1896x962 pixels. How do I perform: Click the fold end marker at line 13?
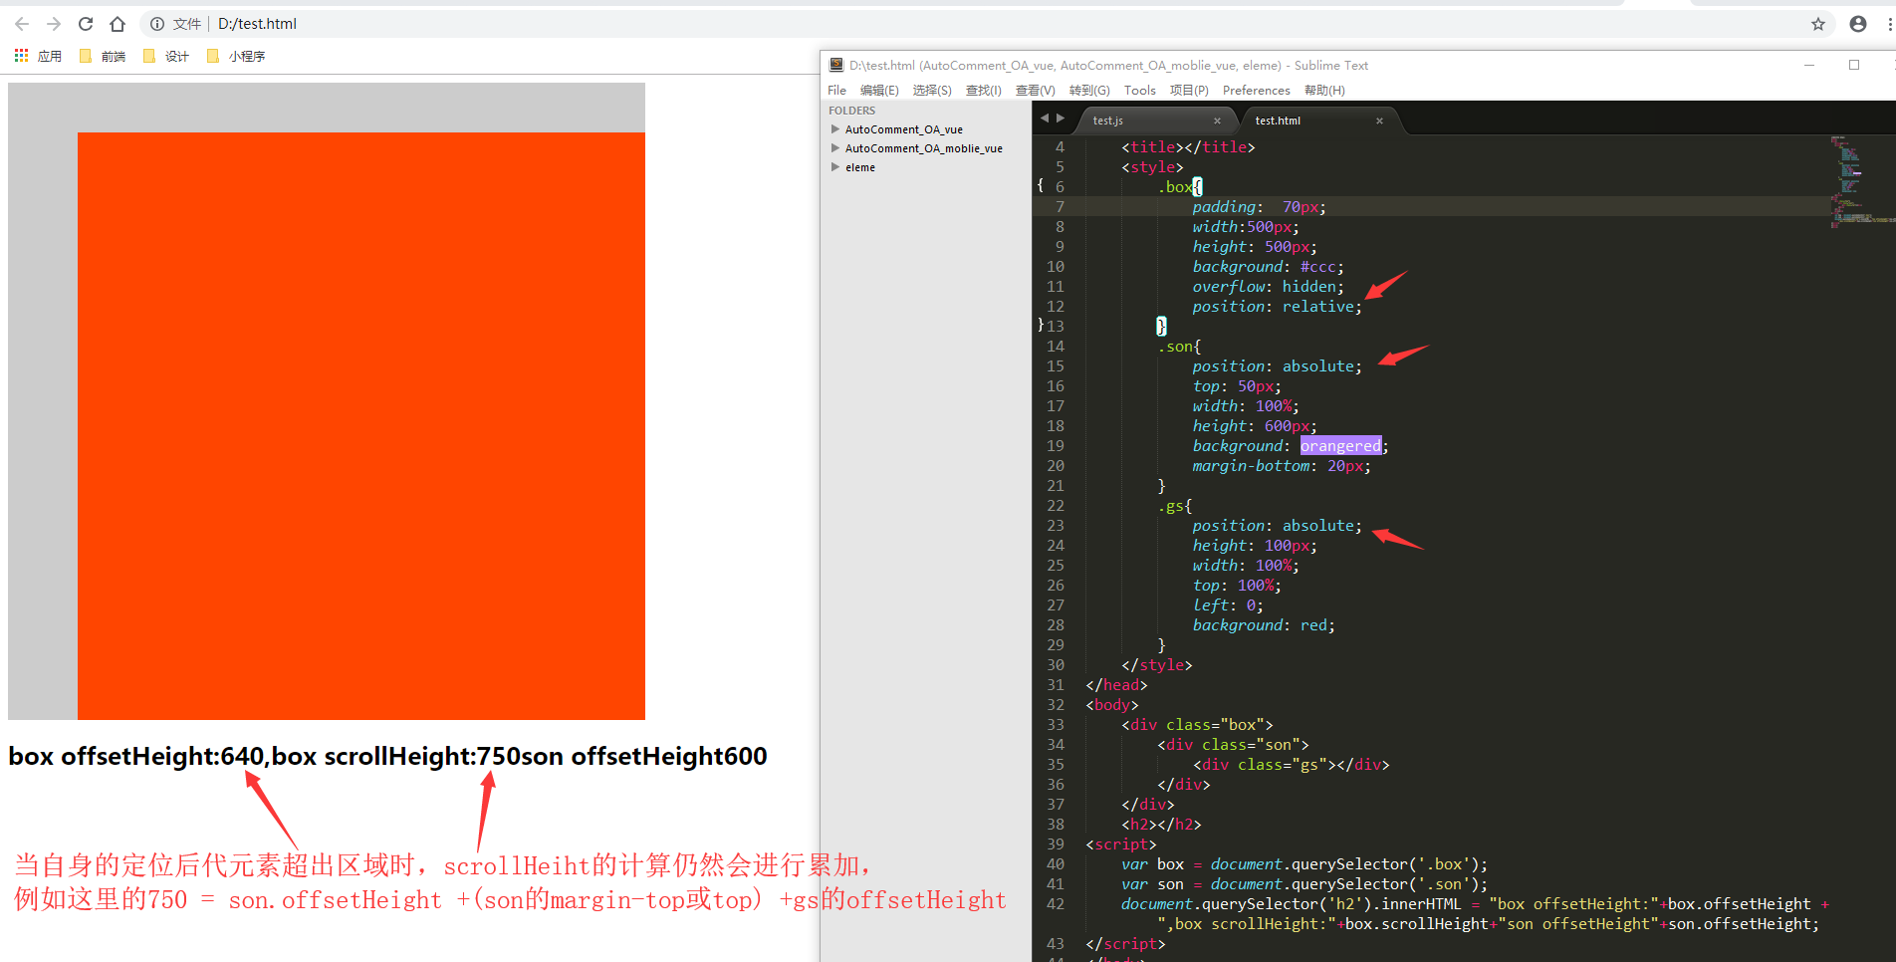point(1041,326)
